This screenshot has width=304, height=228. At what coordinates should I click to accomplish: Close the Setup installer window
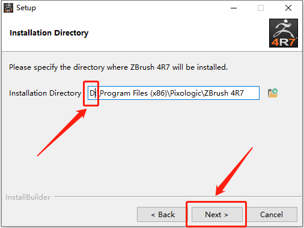288,8
